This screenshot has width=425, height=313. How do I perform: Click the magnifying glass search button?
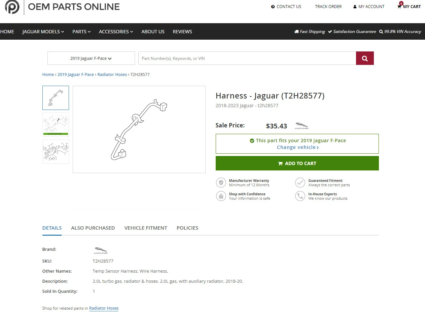(365, 58)
